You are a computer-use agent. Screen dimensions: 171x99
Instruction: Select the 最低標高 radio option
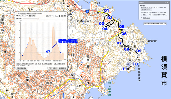[59, 16]
